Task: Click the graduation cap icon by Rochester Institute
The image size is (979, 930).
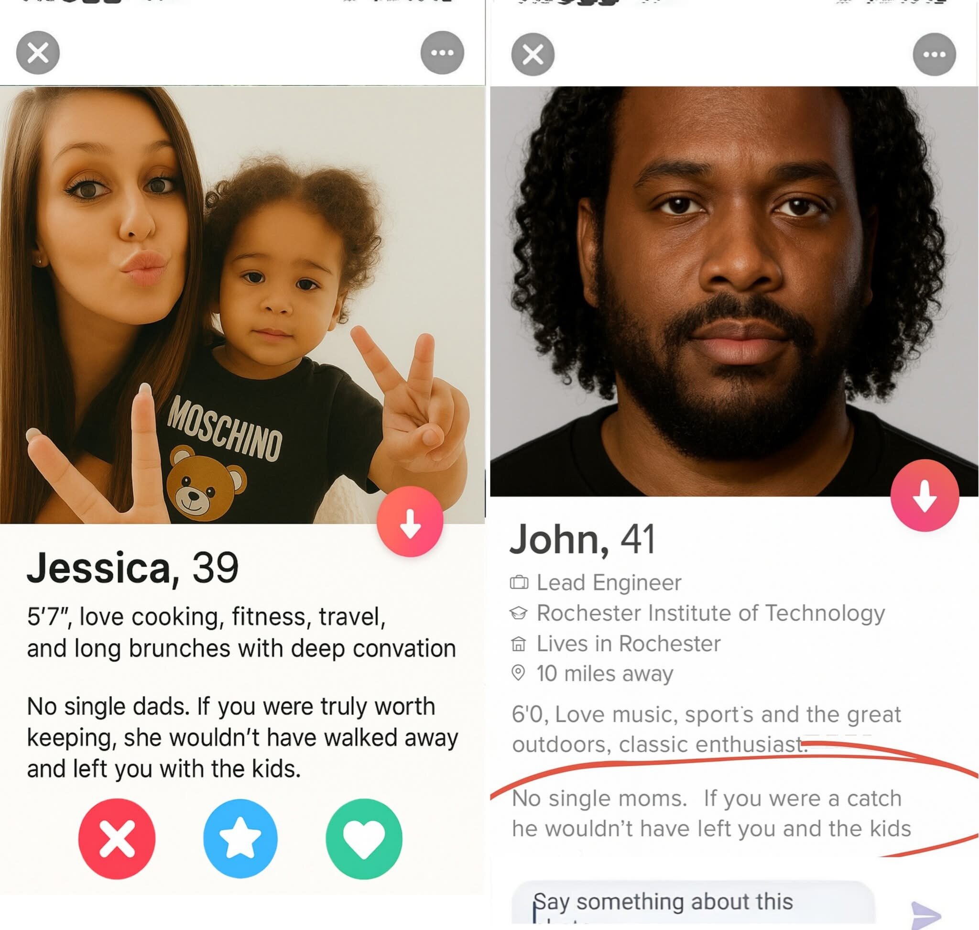Action: 519,613
